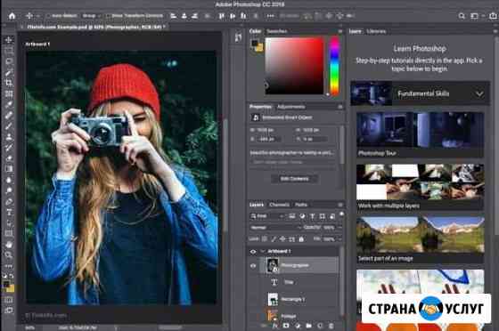This screenshot has height=331, width=499.
Task: Toggle lock all padlock icon
Action: pos(301,238)
